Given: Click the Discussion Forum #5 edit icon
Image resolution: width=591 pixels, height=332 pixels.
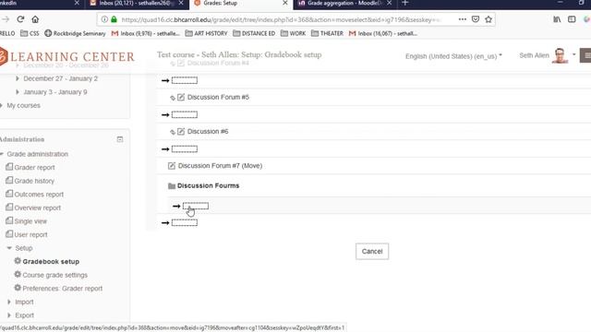Looking at the screenshot, I should [181, 97].
